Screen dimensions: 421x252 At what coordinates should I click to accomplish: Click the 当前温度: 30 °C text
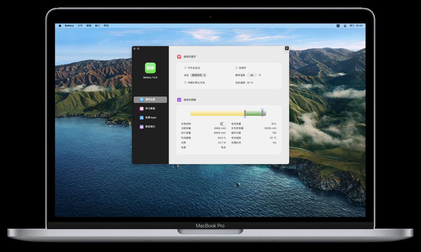(244, 83)
